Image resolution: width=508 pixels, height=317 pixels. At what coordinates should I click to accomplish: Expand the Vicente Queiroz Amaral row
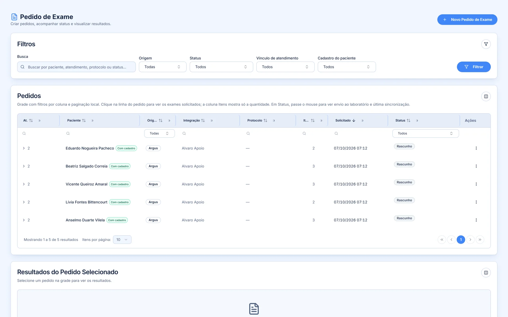click(x=24, y=184)
